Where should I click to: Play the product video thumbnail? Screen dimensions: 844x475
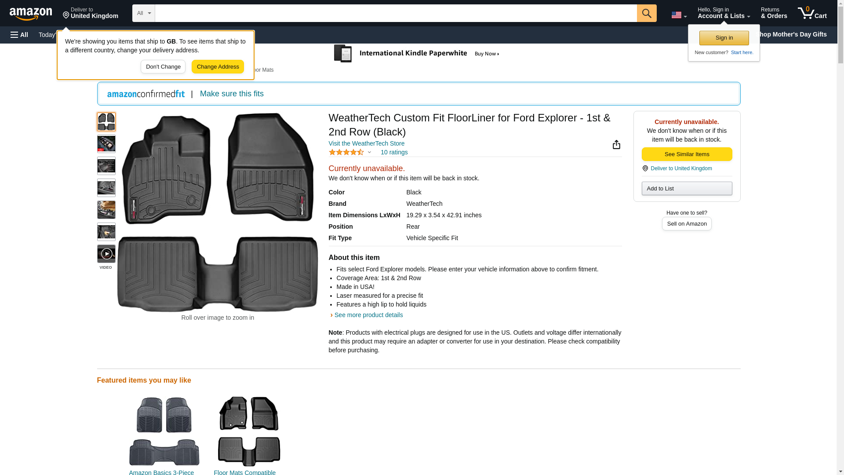tap(106, 254)
